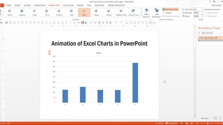Image resolution: width=223 pixels, height=125 pixels.
Task: Switch to Normal view in status bar
Action: [182, 123]
